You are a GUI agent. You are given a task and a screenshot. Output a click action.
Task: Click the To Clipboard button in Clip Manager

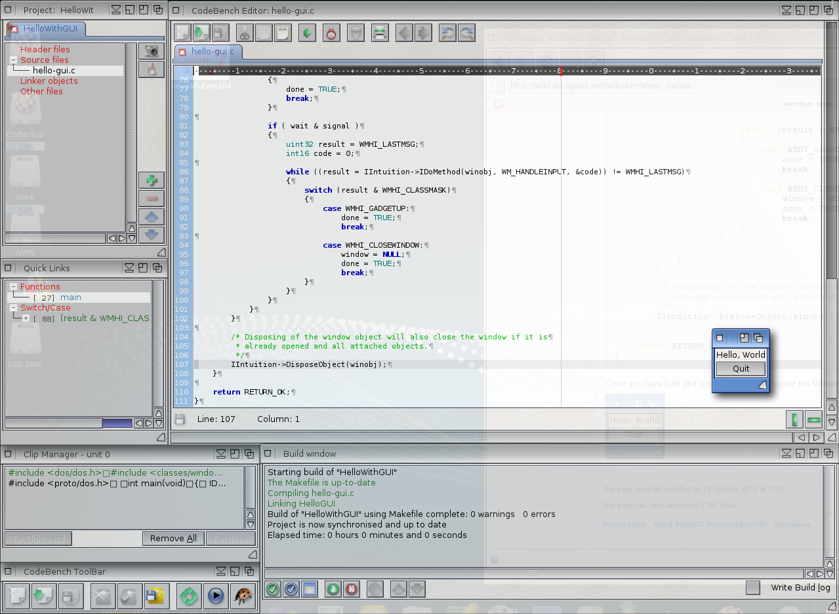tap(39, 539)
